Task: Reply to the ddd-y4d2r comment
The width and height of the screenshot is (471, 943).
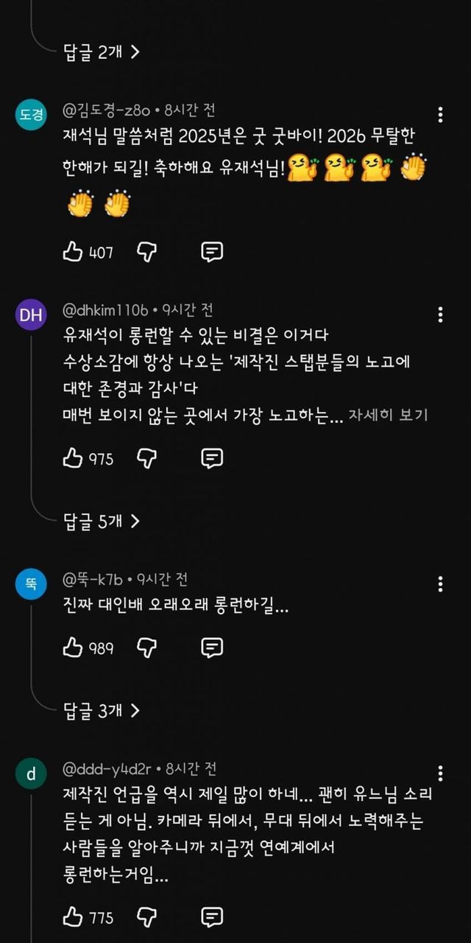Action: 212,917
